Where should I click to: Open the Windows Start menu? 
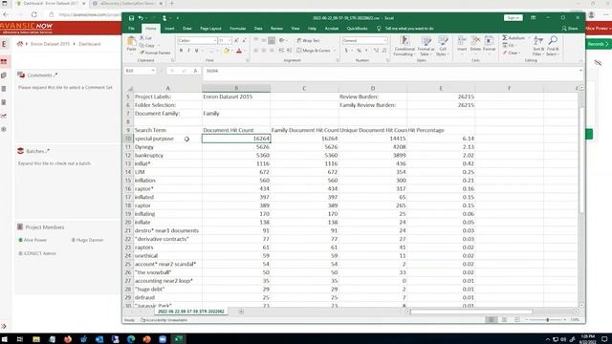(x=4, y=339)
